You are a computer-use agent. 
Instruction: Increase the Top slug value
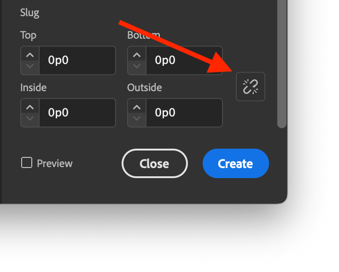coord(30,55)
